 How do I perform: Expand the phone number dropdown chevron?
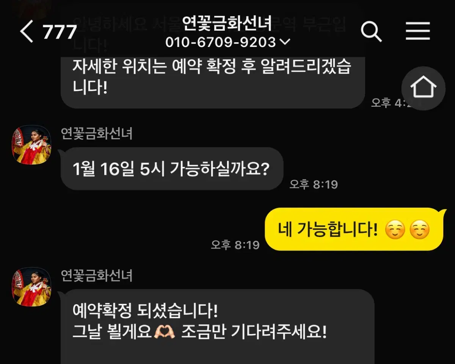click(x=284, y=42)
